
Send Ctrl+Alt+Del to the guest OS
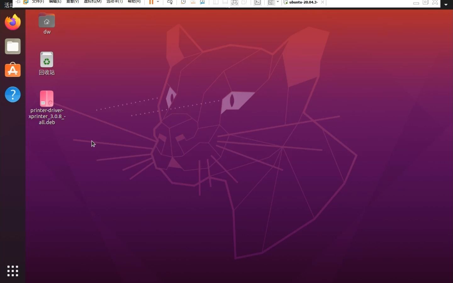170,2
